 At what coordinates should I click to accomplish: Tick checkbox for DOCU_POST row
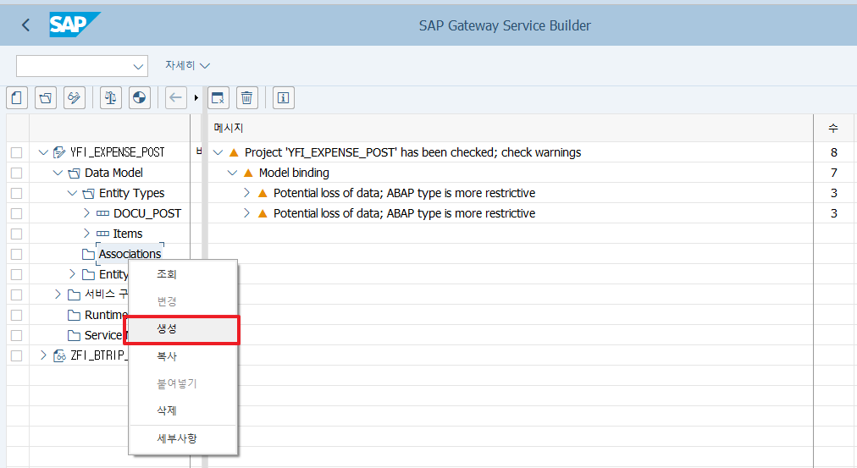coord(16,213)
